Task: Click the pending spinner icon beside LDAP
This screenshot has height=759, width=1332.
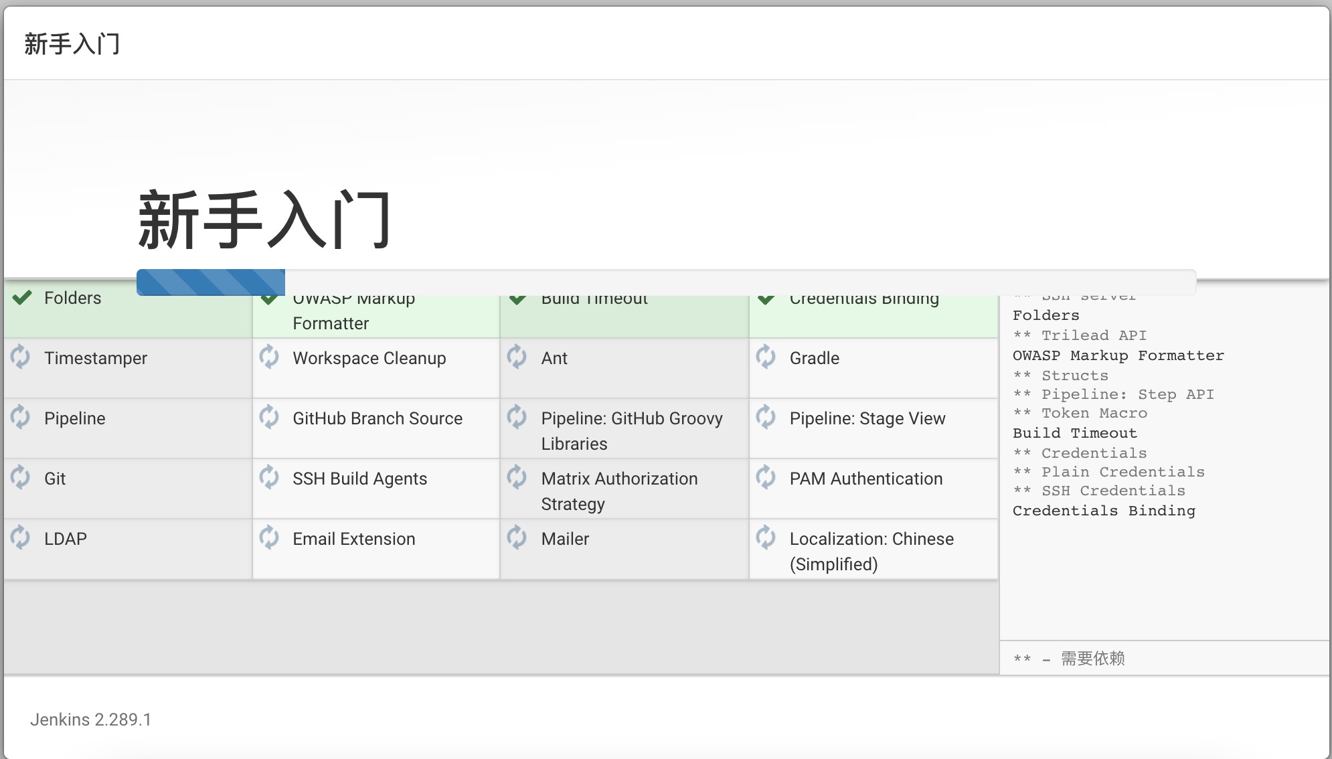Action: coord(21,537)
